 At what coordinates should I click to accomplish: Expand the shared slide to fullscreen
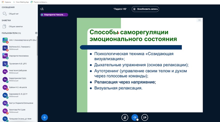pos(199,20)
